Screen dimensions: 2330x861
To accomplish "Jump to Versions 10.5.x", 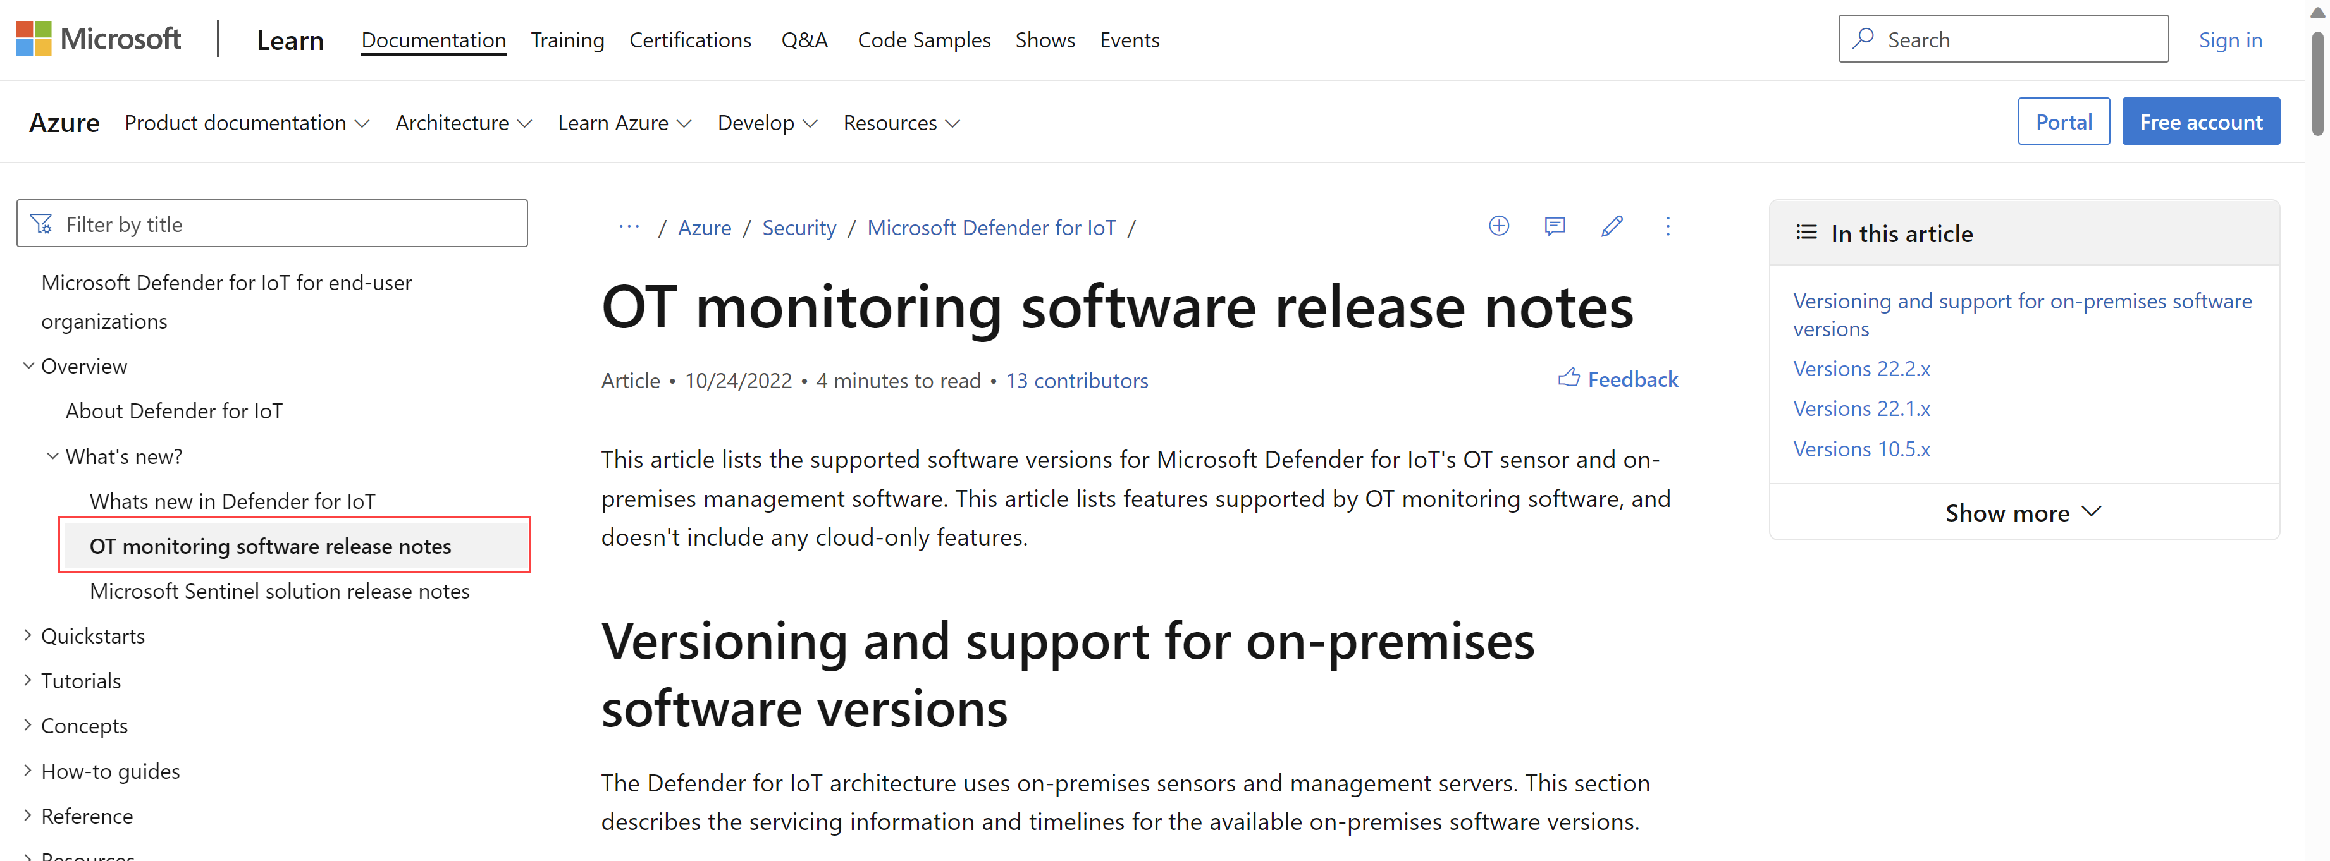I will click(1861, 449).
